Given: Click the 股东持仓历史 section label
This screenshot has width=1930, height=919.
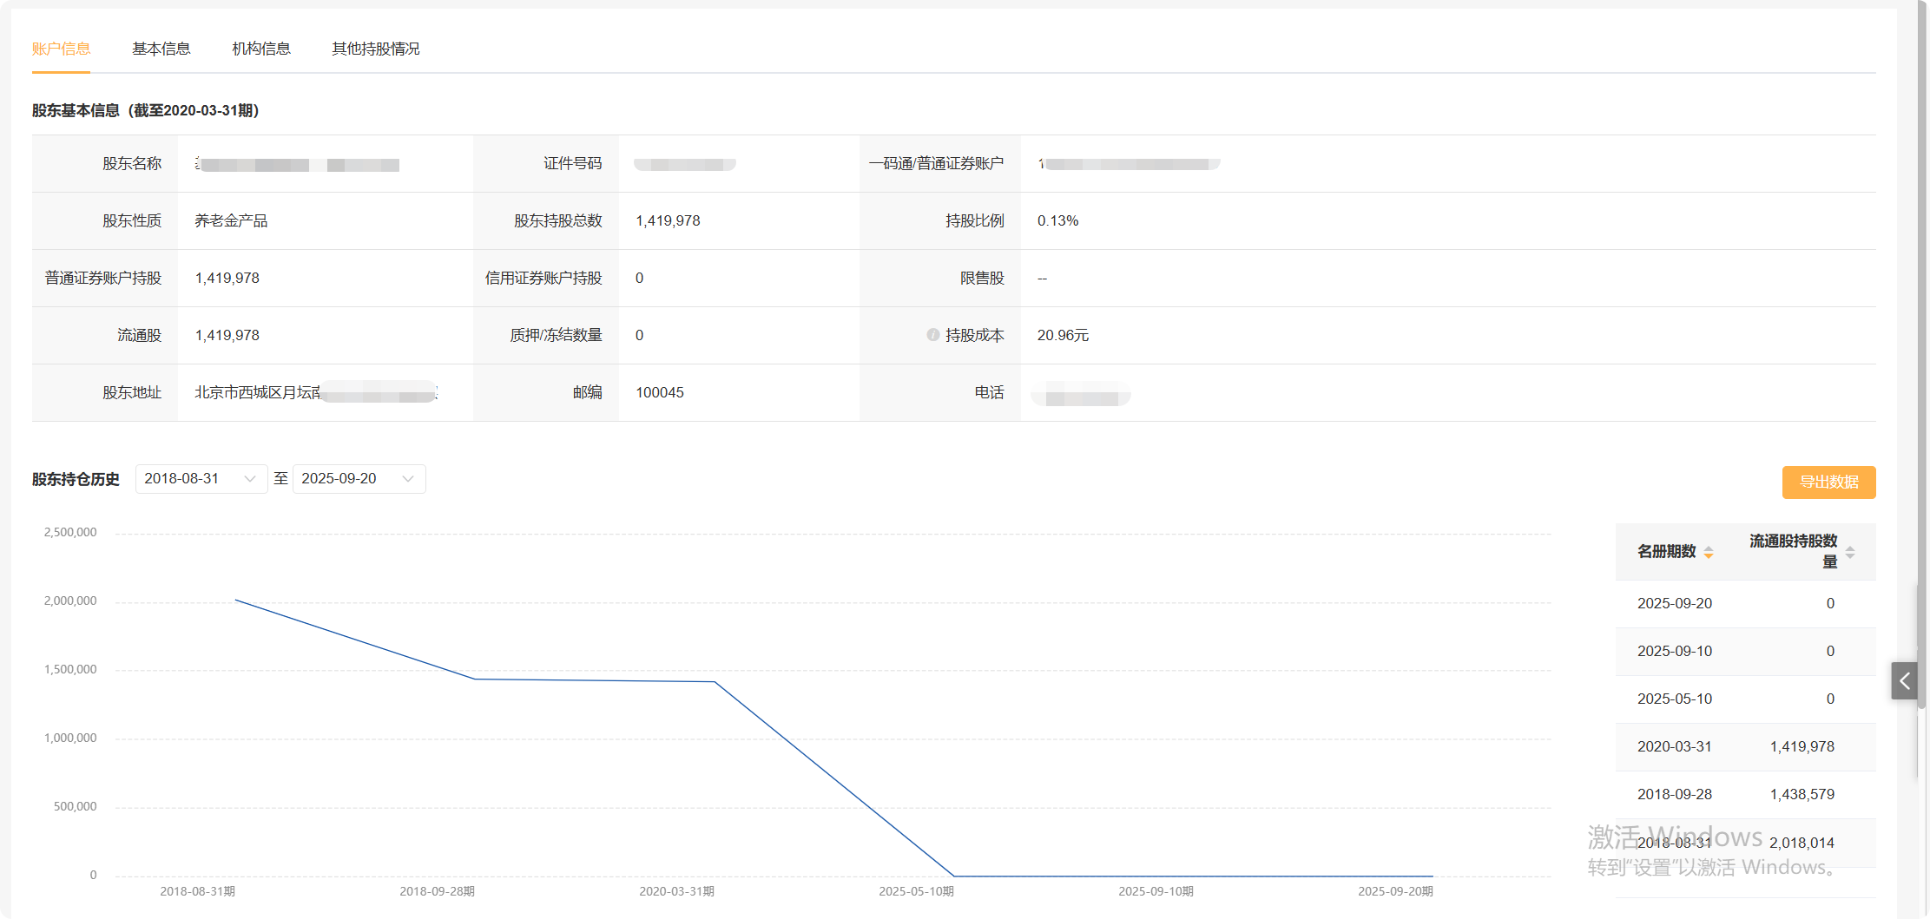Looking at the screenshot, I should coord(76,480).
